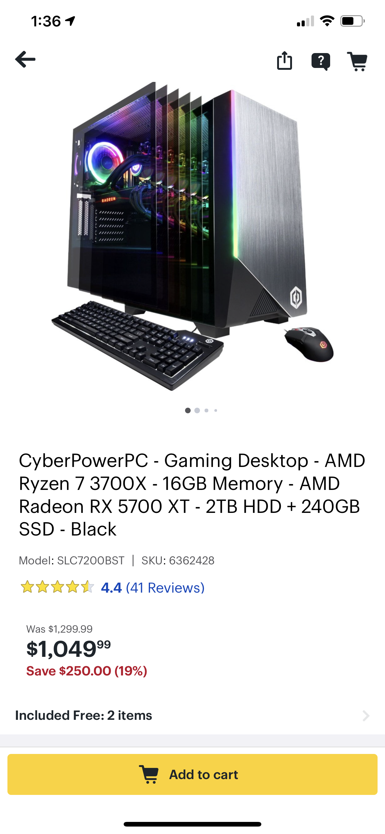
Task: Open the help question mark icon
Action: click(x=321, y=61)
